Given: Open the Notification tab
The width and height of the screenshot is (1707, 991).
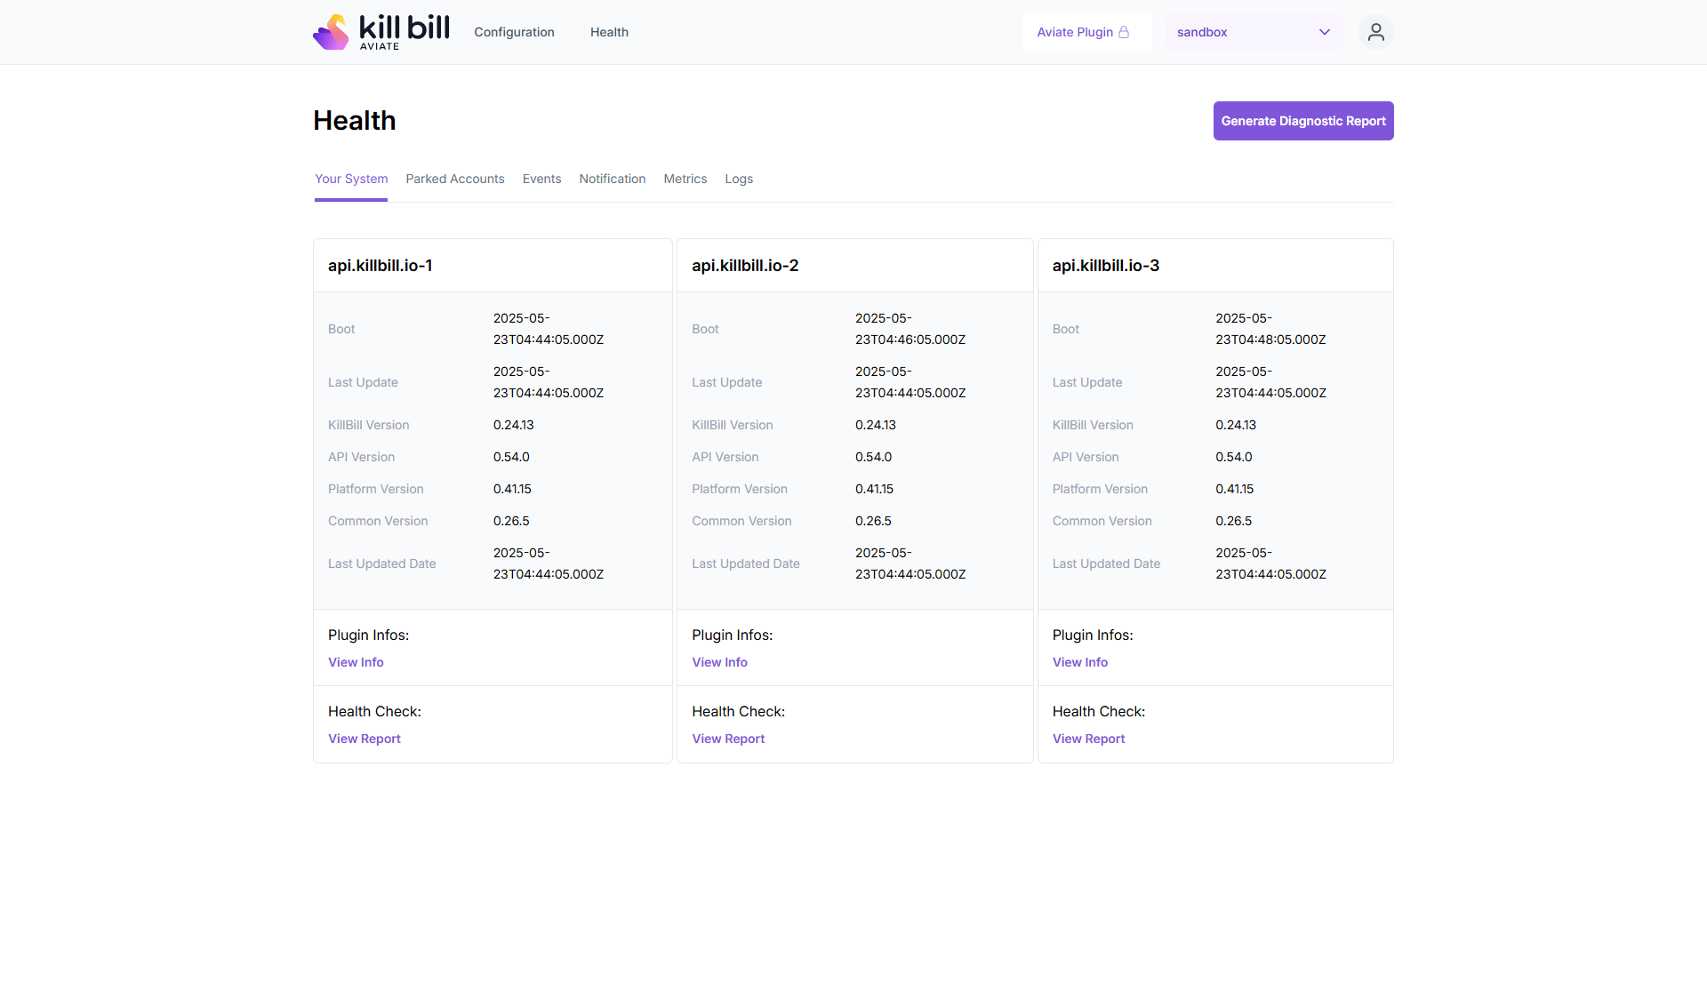Looking at the screenshot, I should point(612,179).
